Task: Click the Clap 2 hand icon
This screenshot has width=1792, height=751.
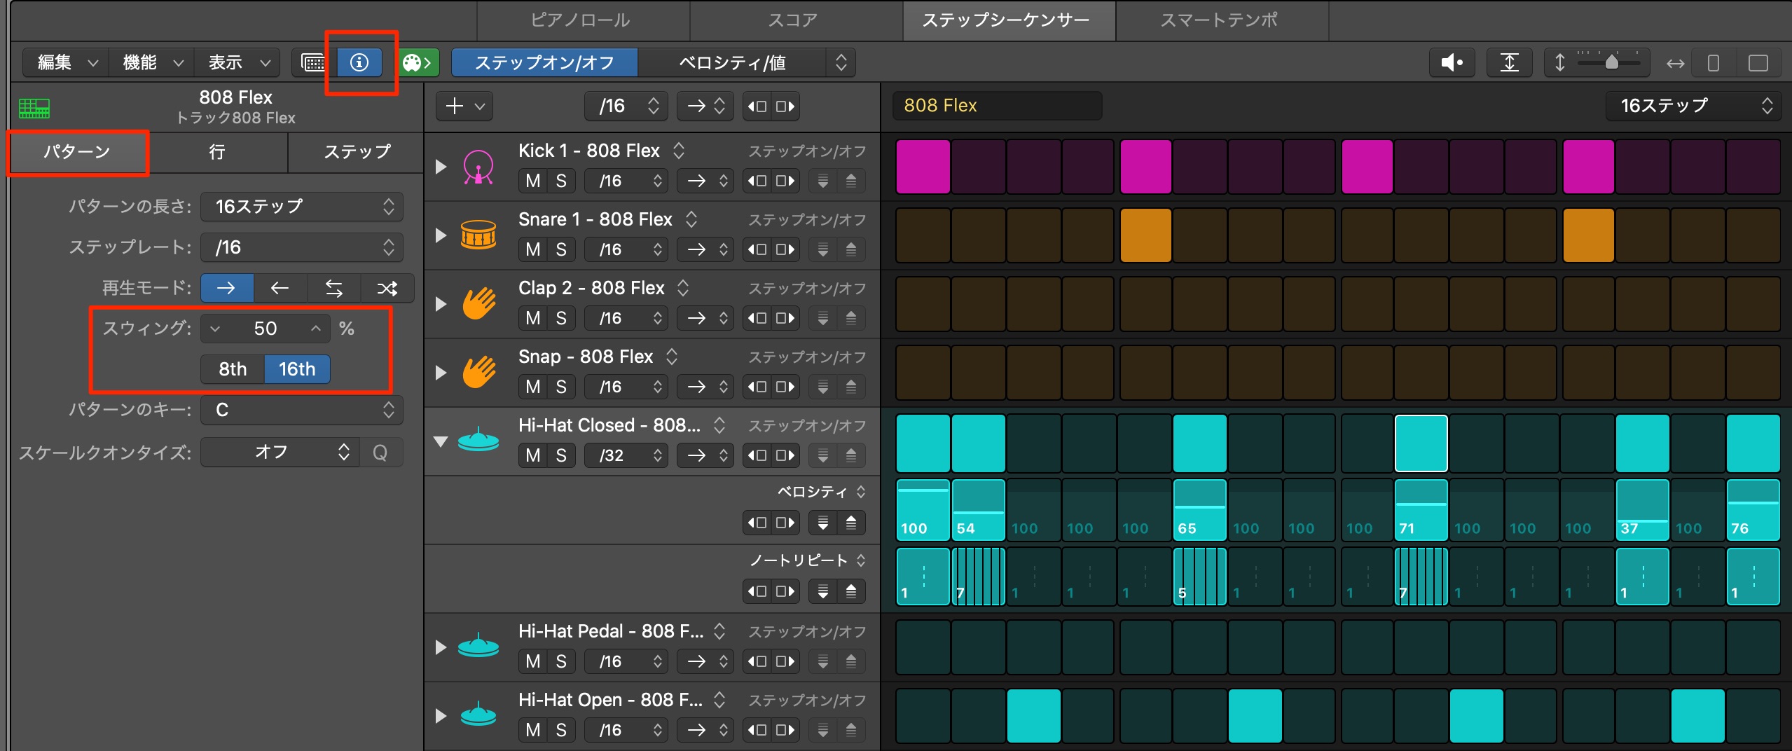Action: click(478, 303)
